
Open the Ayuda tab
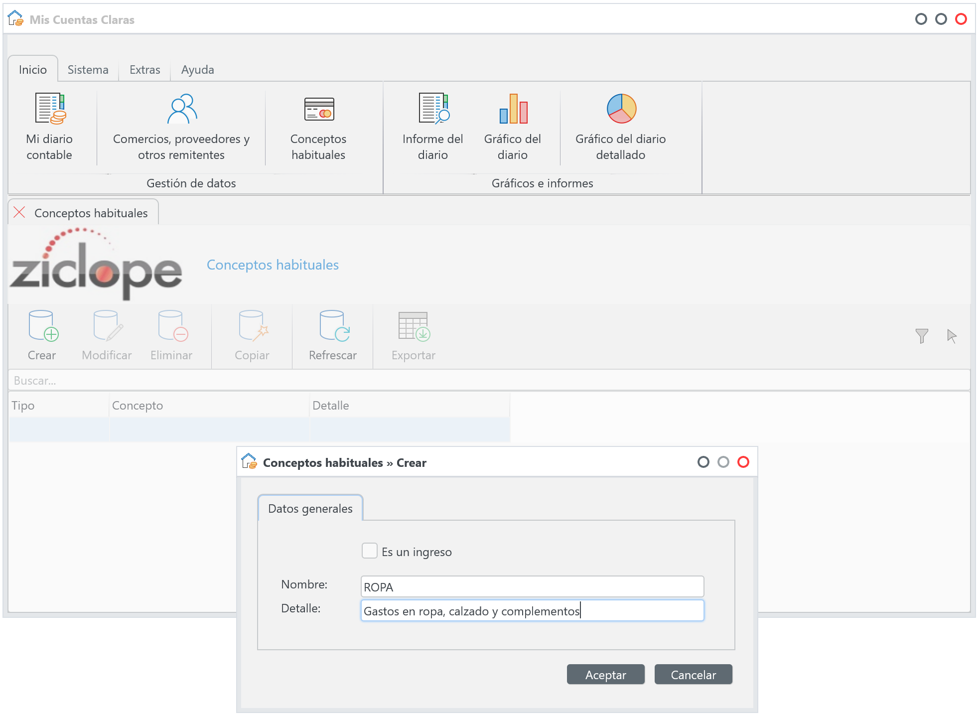197,70
